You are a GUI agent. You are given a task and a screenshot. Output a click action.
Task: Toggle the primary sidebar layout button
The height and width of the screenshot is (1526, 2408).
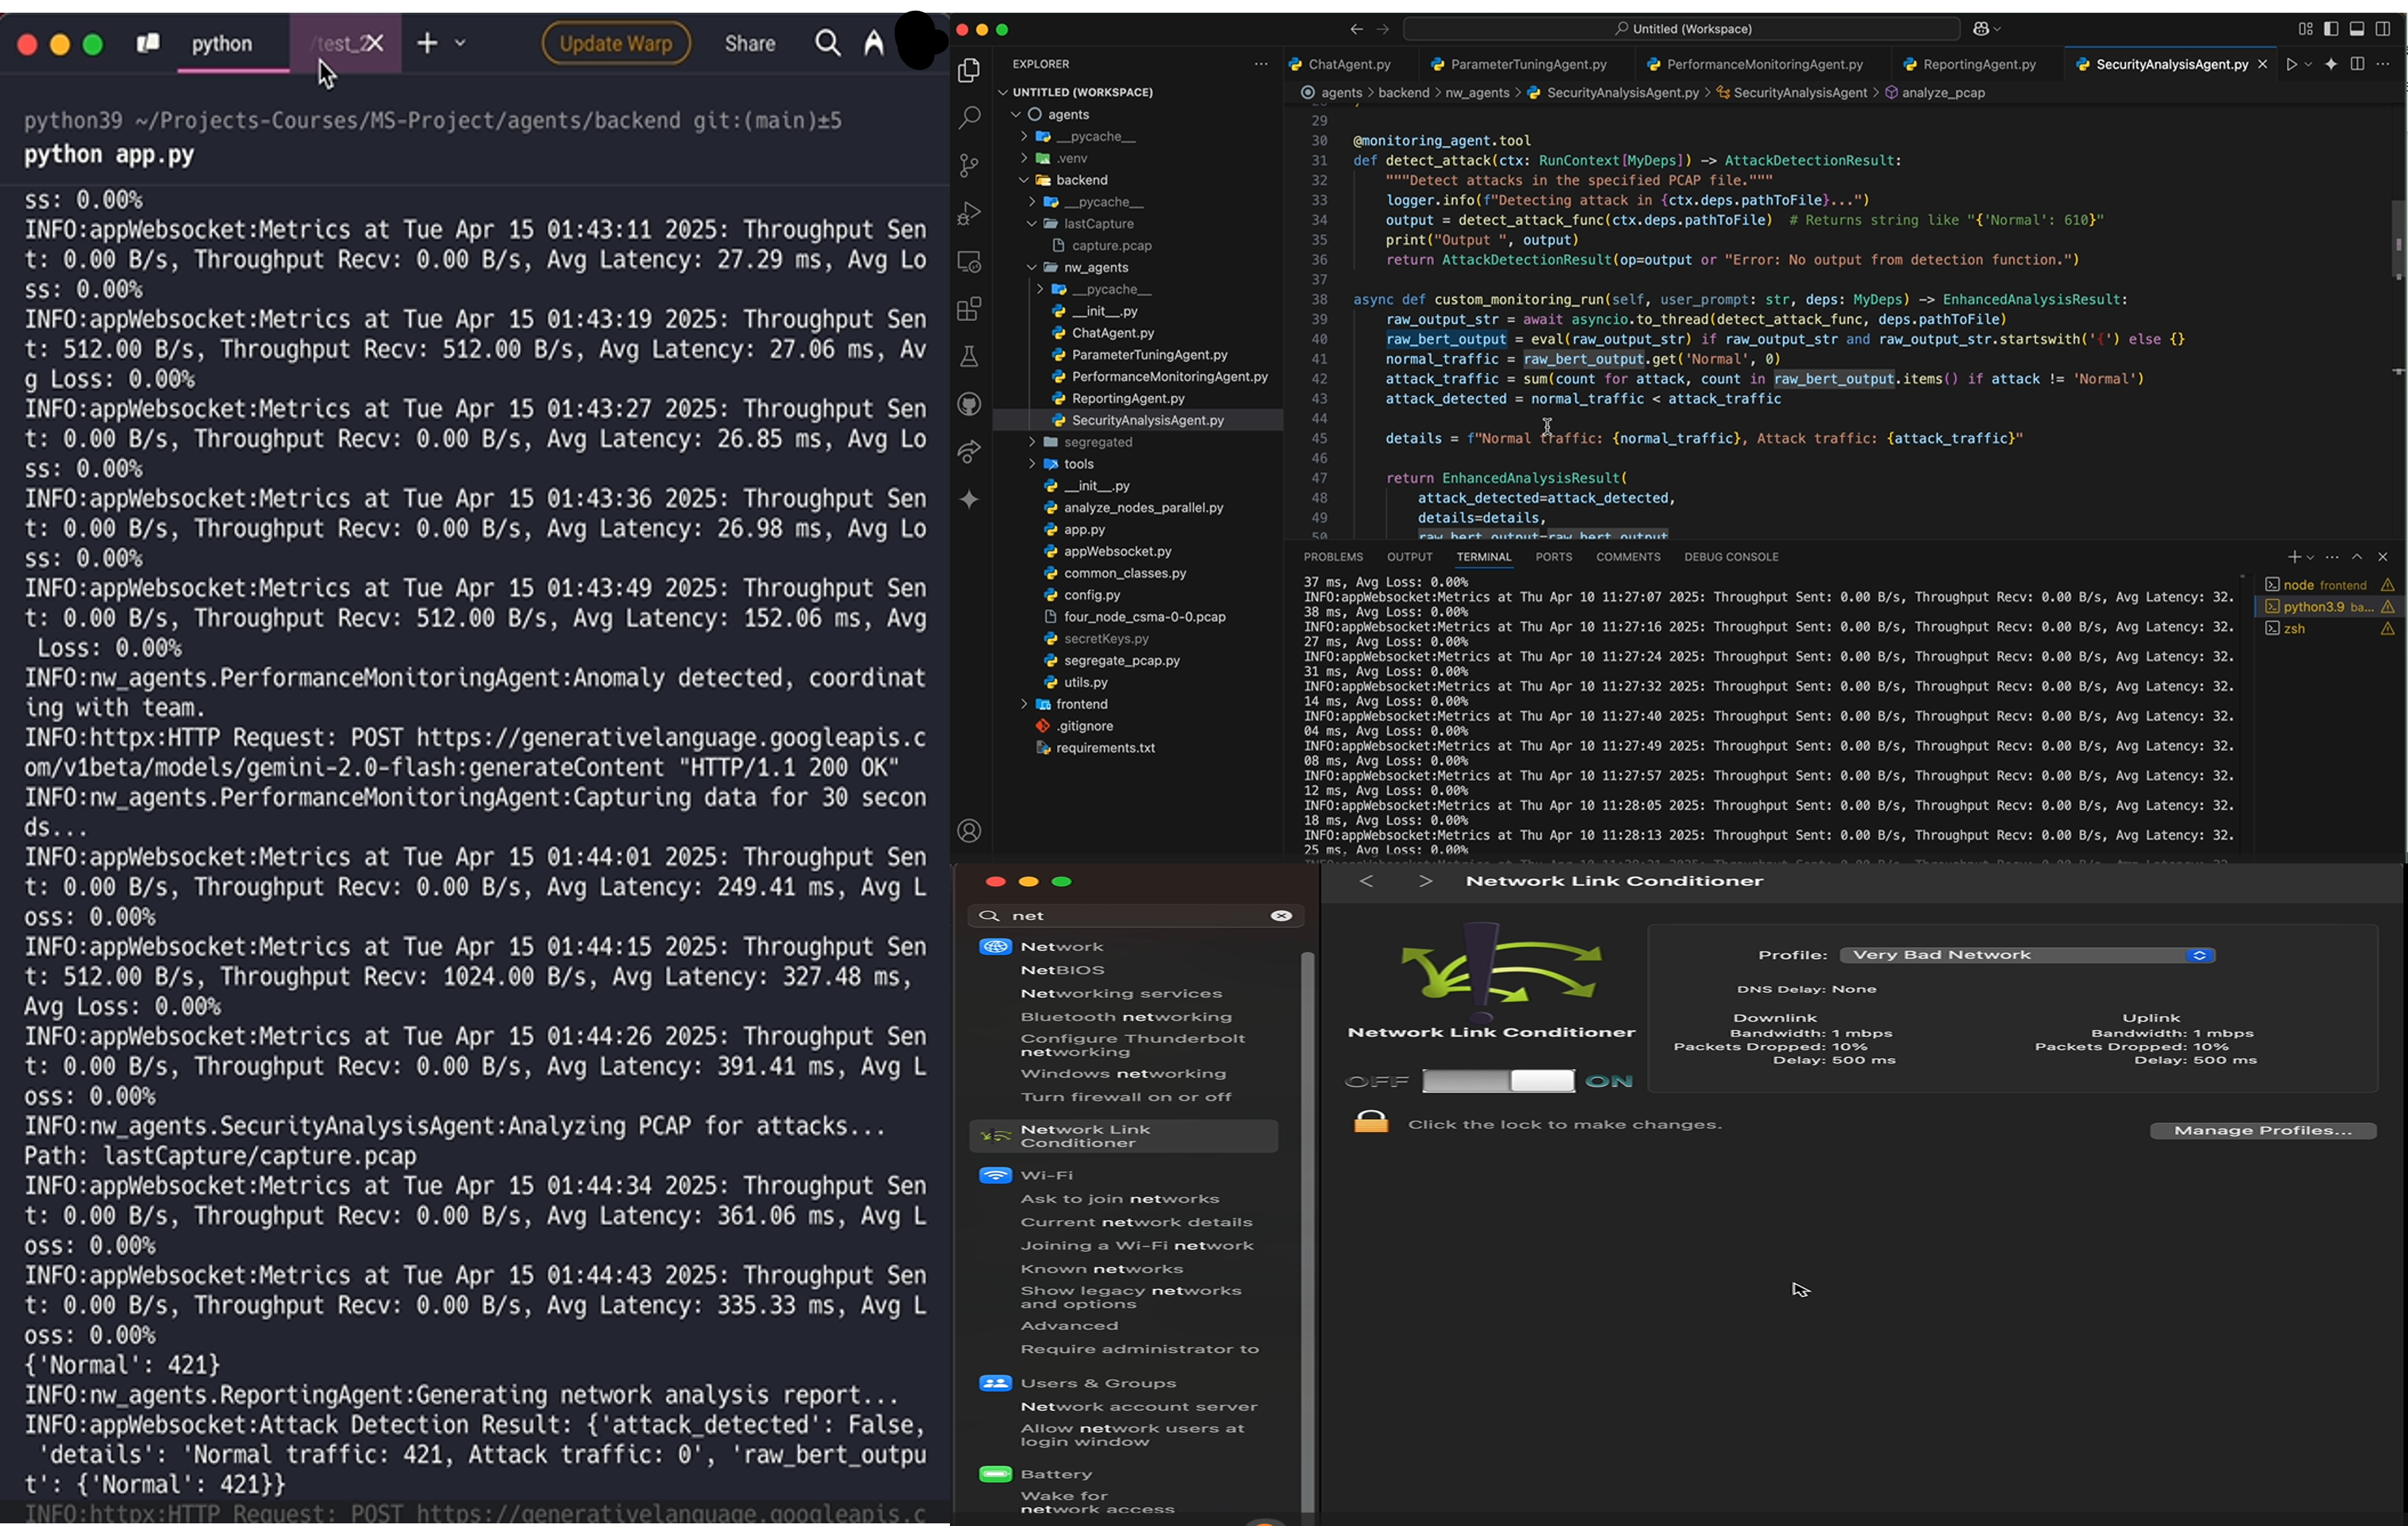2331,29
